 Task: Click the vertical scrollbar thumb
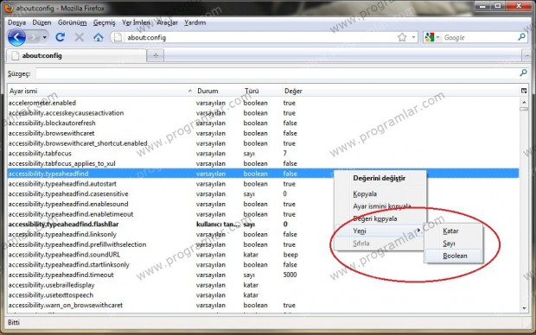coord(524,109)
